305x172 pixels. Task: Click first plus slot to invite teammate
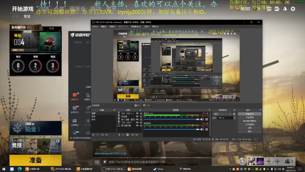click(269, 161)
